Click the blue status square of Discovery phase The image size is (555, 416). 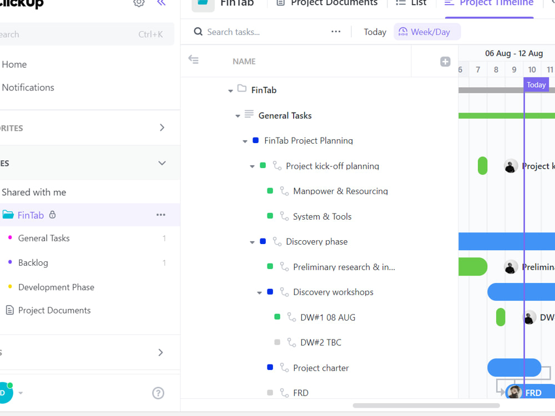[x=263, y=241]
